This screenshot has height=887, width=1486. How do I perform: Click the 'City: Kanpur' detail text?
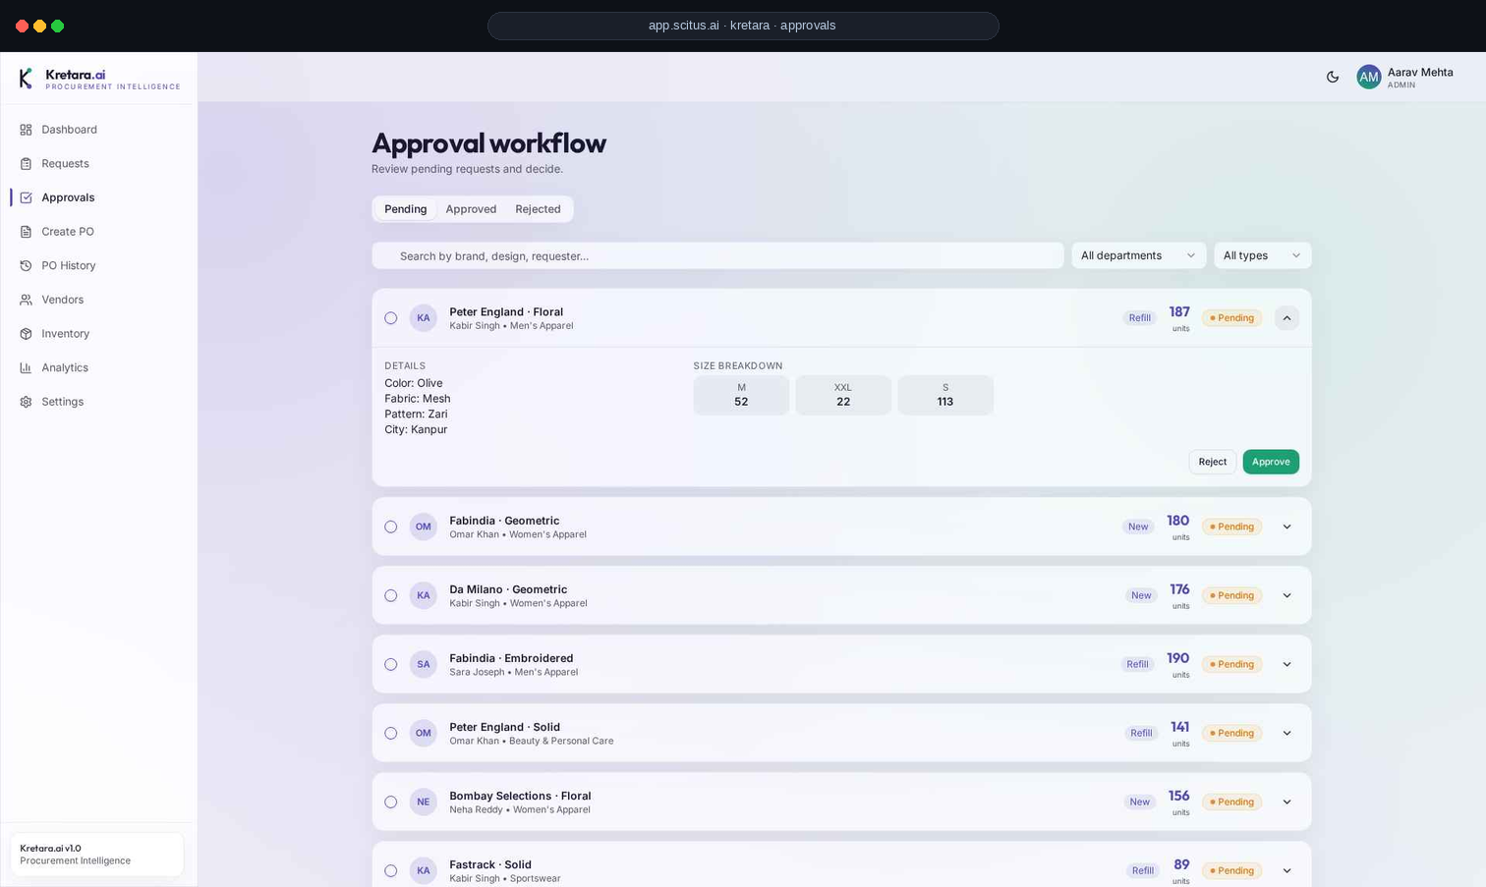coord(416,429)
